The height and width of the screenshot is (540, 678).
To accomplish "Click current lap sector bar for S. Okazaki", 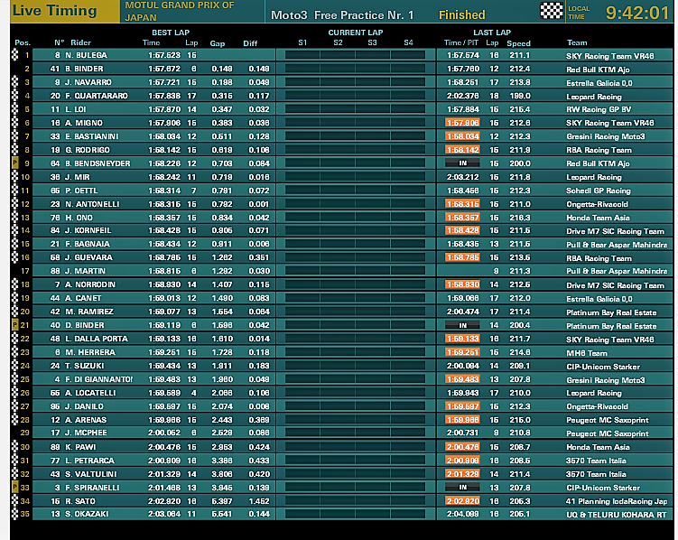I will (x=356, y=514).
